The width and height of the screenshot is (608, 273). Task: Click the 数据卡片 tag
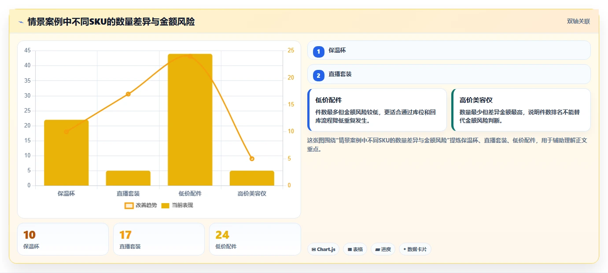(415, 249)
